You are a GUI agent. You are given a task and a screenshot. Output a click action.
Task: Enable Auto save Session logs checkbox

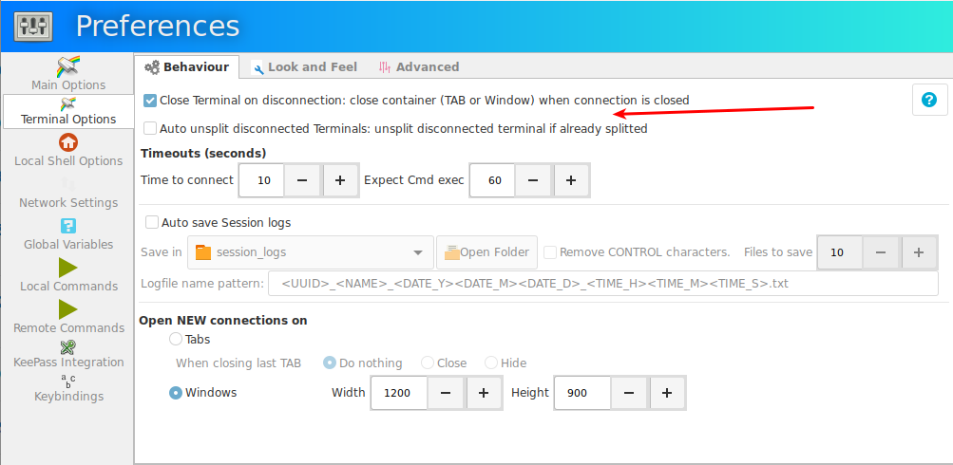(x=152, y=223)
